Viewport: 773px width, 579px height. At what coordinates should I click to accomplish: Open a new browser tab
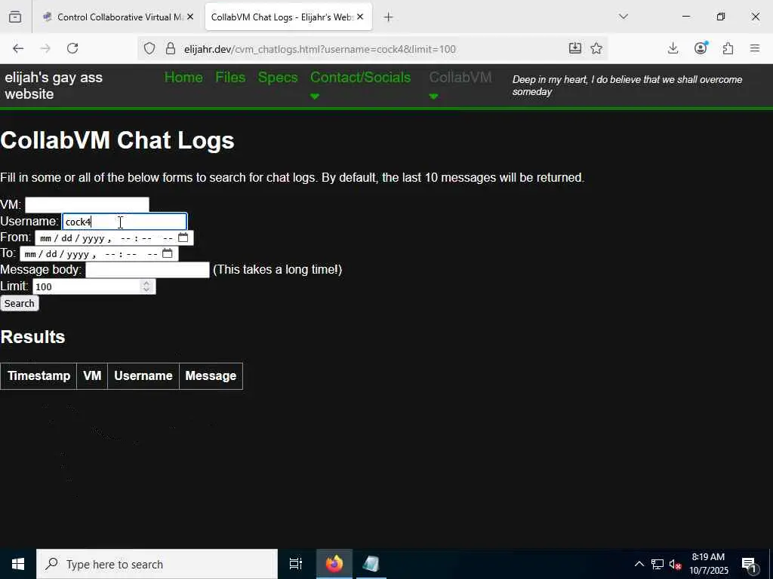(389, 17)
